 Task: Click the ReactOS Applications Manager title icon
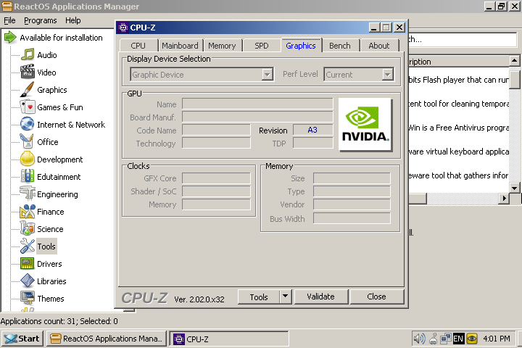tap(7, 7)
